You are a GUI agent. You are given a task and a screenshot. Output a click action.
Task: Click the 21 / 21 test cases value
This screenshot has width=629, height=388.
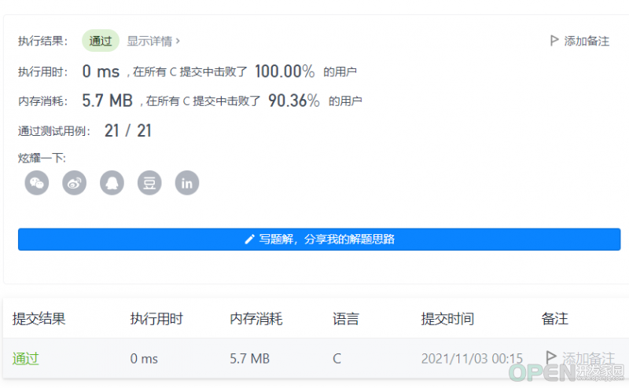(128, 130)
